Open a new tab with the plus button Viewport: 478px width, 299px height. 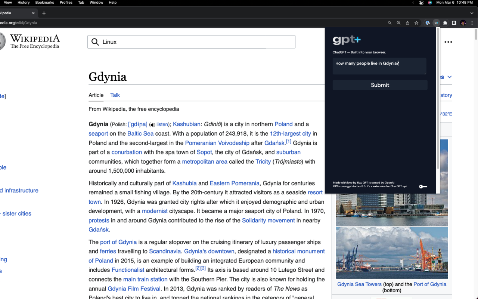(x=44, y=13)
